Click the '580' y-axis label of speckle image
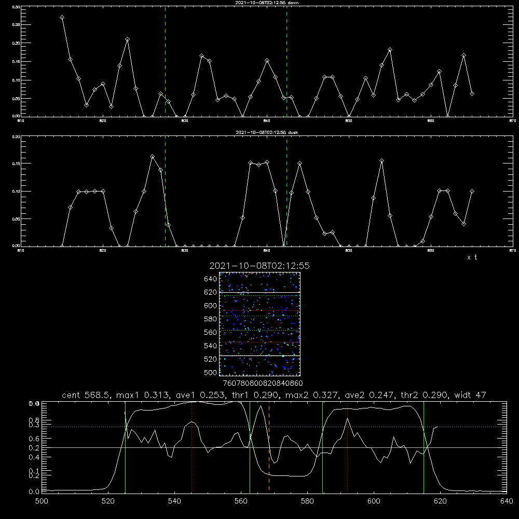The width and height of the screenshot is (519, 519). click(211, 319)
